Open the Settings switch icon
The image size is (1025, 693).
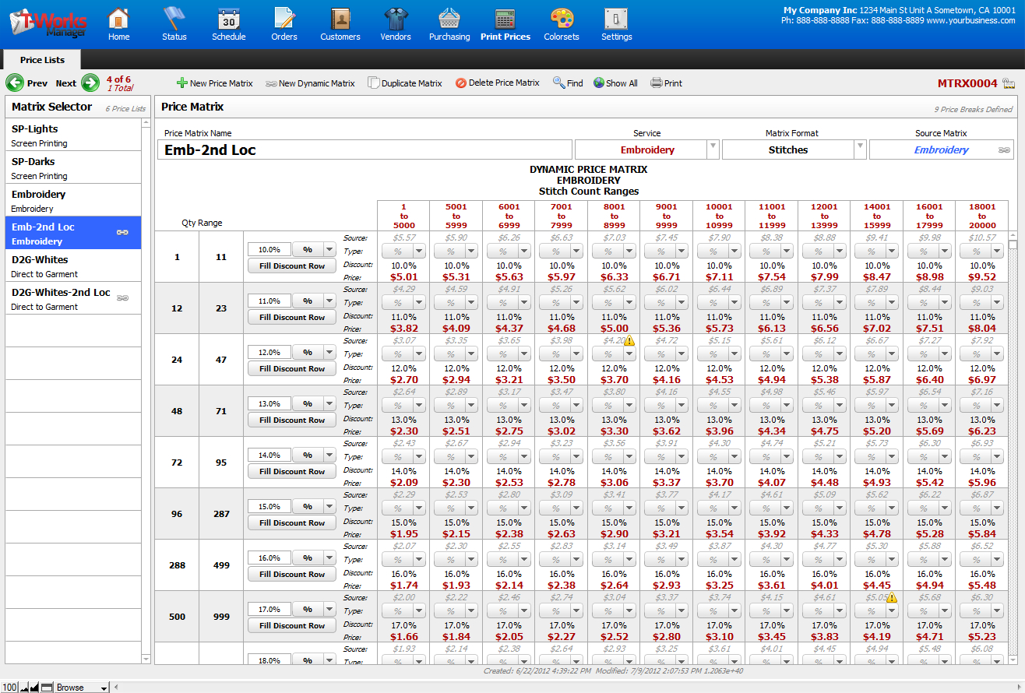[x=616, y=19]
